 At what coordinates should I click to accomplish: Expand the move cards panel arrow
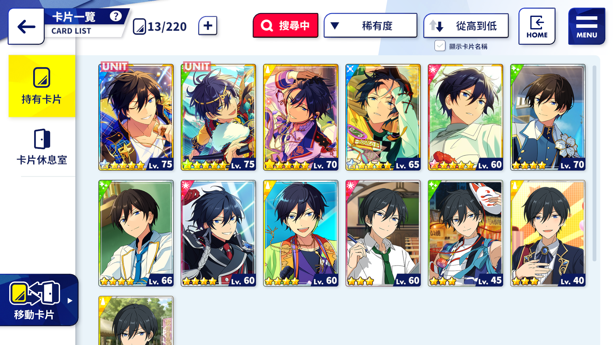(70, 301)
